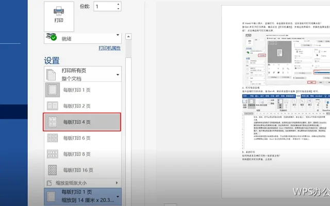Select 每版打印 8 页 option
The height and width of the screenshot is (206, 330).
point(82,154)
